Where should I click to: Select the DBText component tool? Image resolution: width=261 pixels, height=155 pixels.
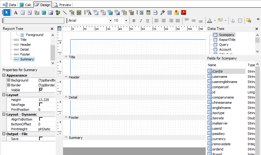click(x=89, y=13)
